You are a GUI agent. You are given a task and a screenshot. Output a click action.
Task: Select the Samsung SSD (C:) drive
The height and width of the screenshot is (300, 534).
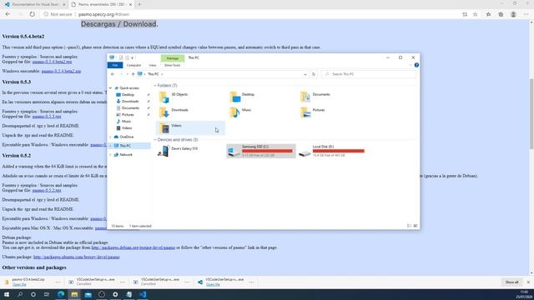(x=261, y=151)
